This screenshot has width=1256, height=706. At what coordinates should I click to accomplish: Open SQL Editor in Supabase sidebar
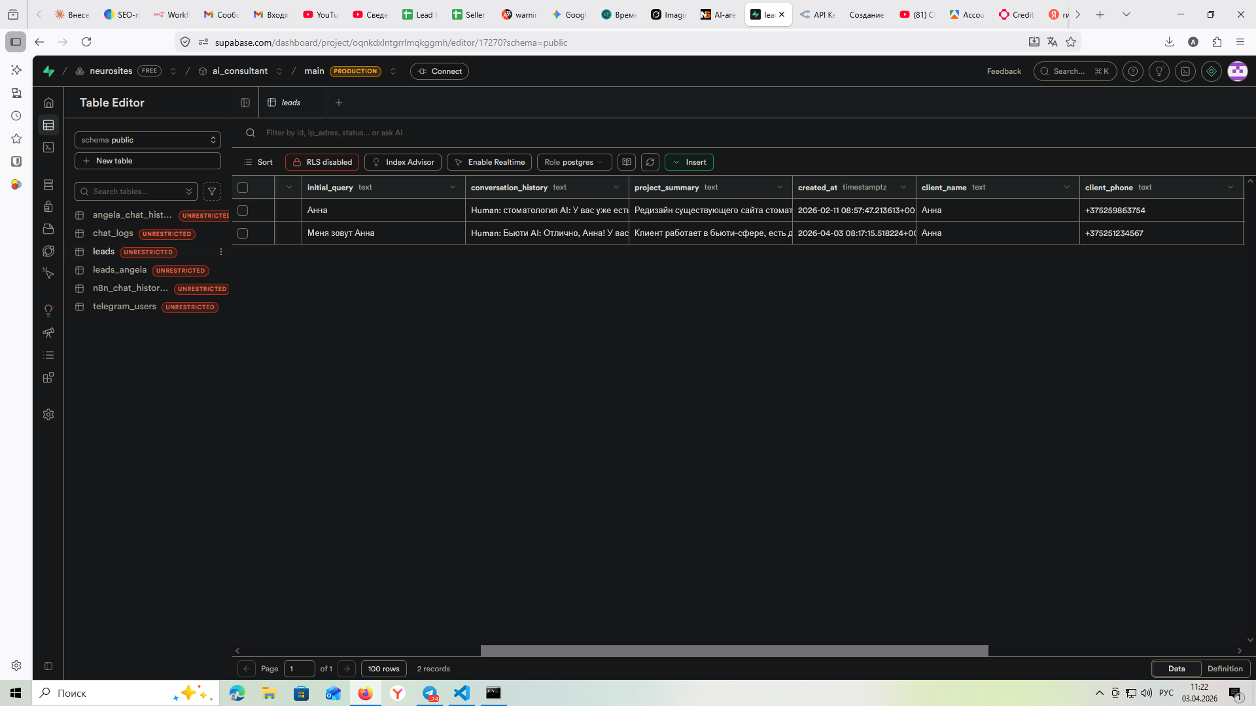pos(48,147)
